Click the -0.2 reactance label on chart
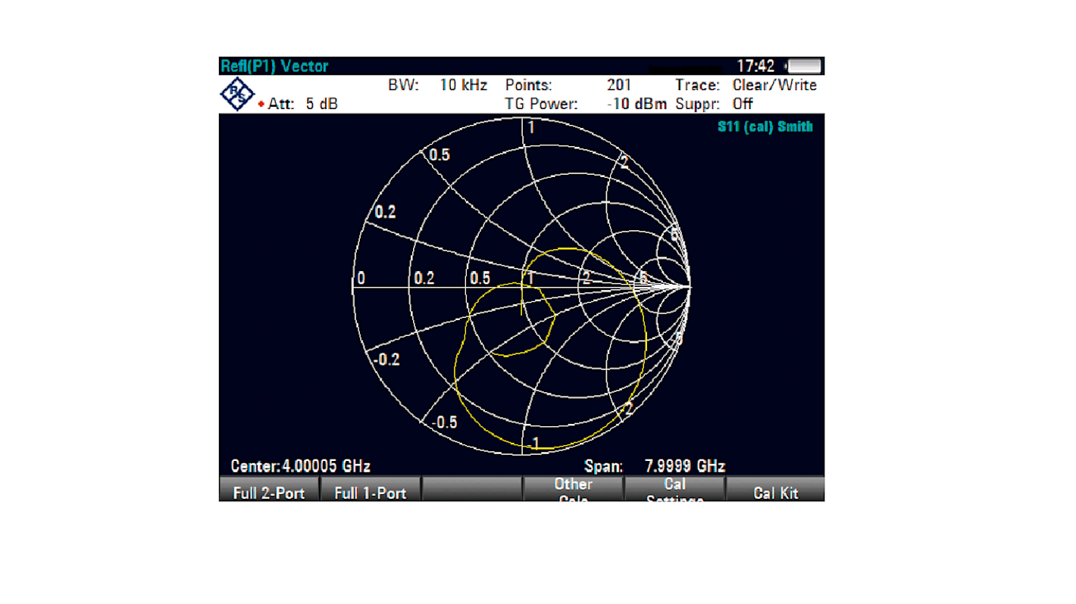The height and width of the screenshot is (604, 1076). coord(386,360)
